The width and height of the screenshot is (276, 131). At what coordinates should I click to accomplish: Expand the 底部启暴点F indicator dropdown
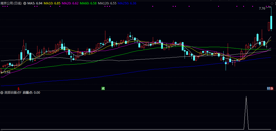click(2, 92)
